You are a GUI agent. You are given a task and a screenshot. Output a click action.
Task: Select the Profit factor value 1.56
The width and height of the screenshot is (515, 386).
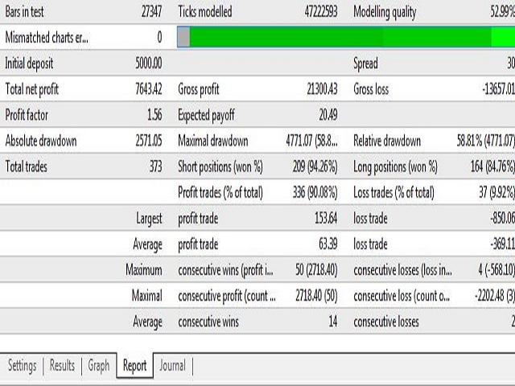[x=154, y=115]
